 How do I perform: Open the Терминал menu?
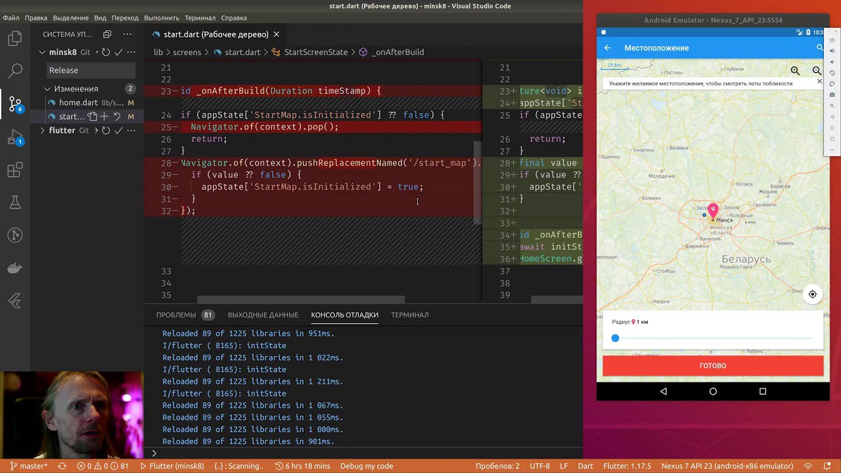[200, 18]
